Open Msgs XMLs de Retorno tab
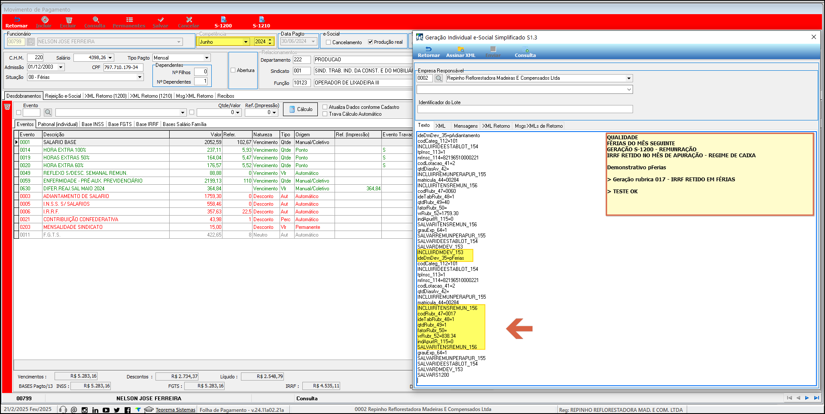Viewport: 825px width, 414px height. click(x=539, y=126)
